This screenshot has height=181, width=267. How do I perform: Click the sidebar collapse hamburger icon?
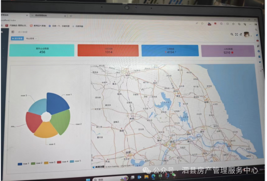(13, 32)
